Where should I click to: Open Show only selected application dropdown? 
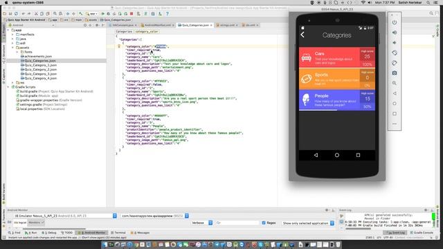click(308, 223)
